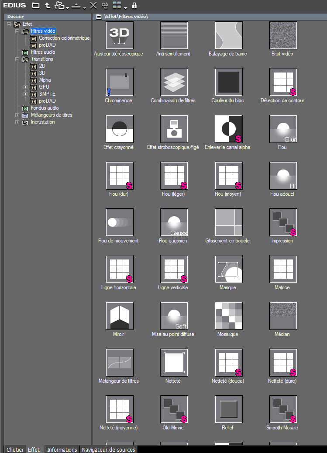Pick Détection de contour preset
The image size is (327, 453).
pyautogui.click(x=283, y=82)
